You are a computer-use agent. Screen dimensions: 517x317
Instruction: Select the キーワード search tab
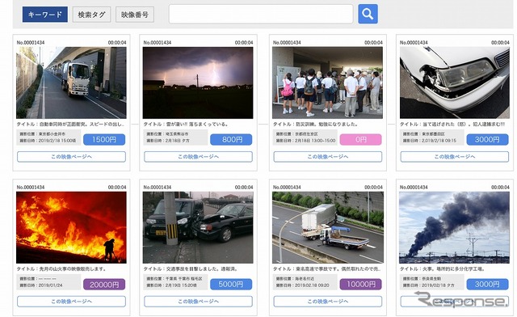(x=45, y=15)
